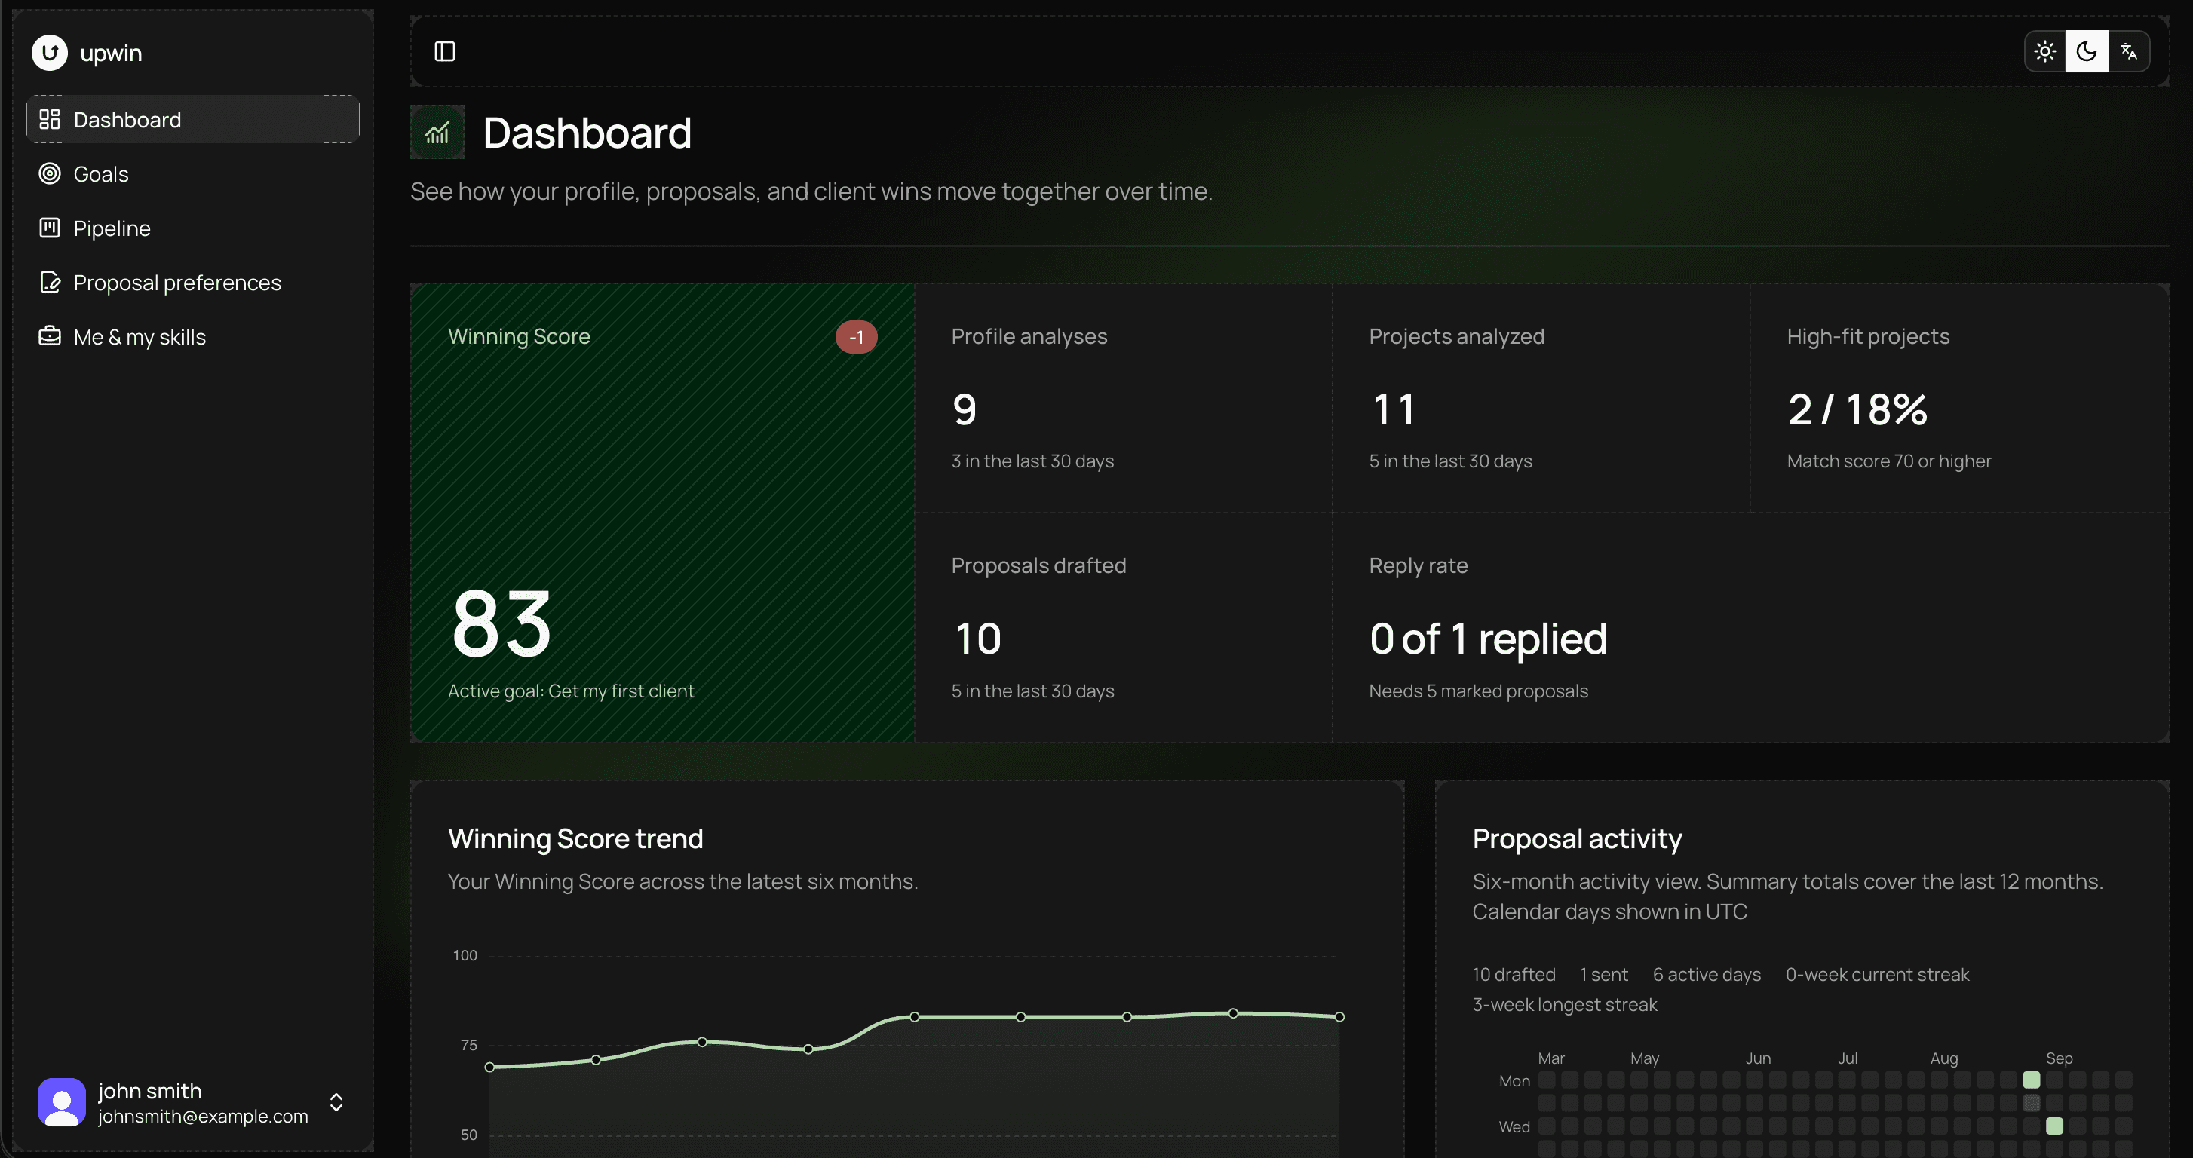The height and width of the screenshot is (1158, 2193).
Task: Click the Winning Score value 83
Action: tap(502, 624)
